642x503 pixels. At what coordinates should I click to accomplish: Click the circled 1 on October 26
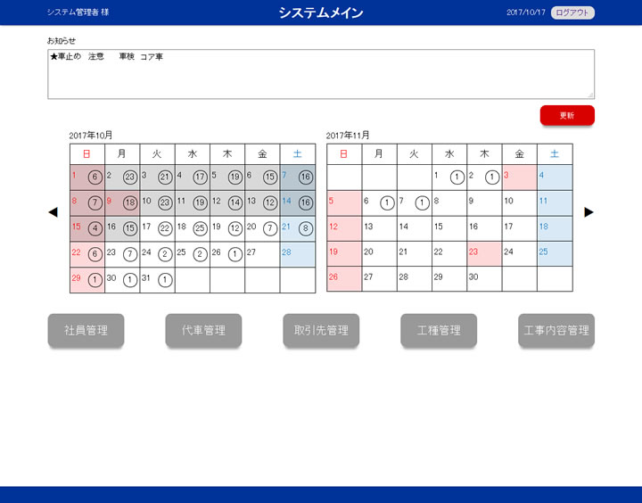click(x=235, y=254)
